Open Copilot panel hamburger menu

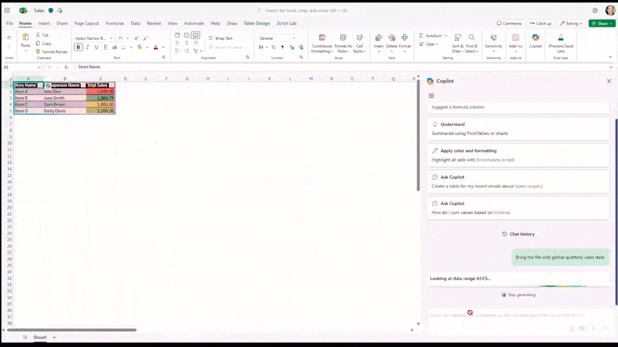[x=431, y=96]
